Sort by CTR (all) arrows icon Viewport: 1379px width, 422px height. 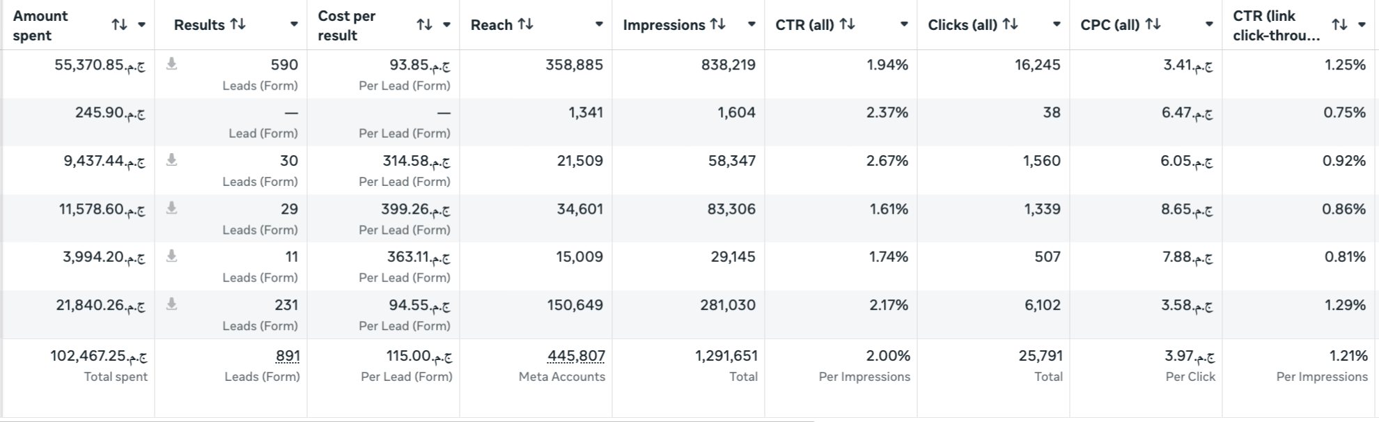pos(848,24)
